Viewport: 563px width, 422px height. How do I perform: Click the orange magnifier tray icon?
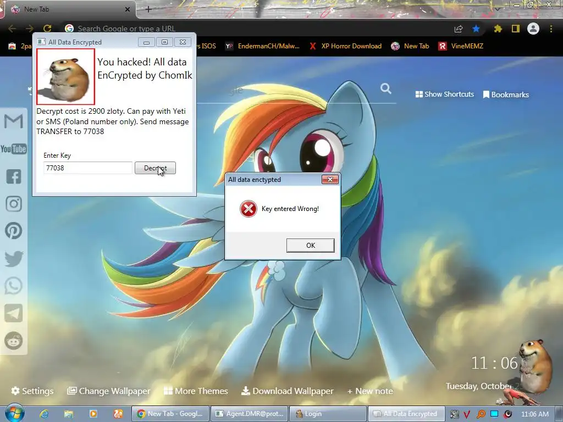pos(481,414)
